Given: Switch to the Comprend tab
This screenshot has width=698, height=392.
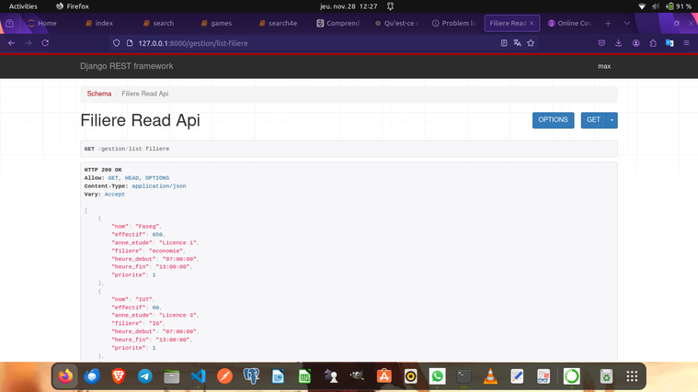Looking at the screenshot, I should (338, 23).
